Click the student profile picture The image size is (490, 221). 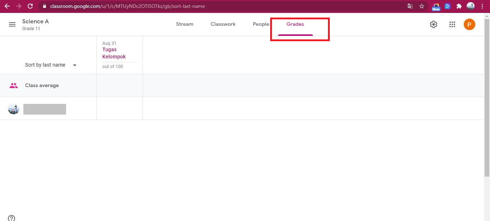tap(13, 109)
